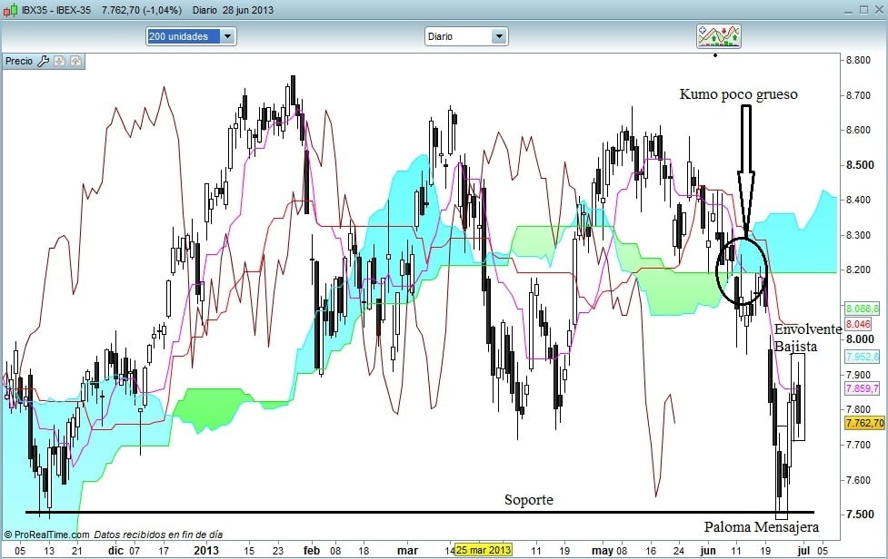Click the Precio panel label
Screen dimensions: 888x559
pyautogui.click(x=19, y=61)
